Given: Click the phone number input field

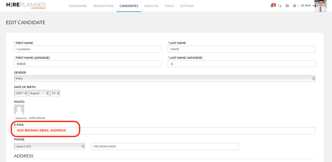Looking at the screenshot, I should [165, 146].
